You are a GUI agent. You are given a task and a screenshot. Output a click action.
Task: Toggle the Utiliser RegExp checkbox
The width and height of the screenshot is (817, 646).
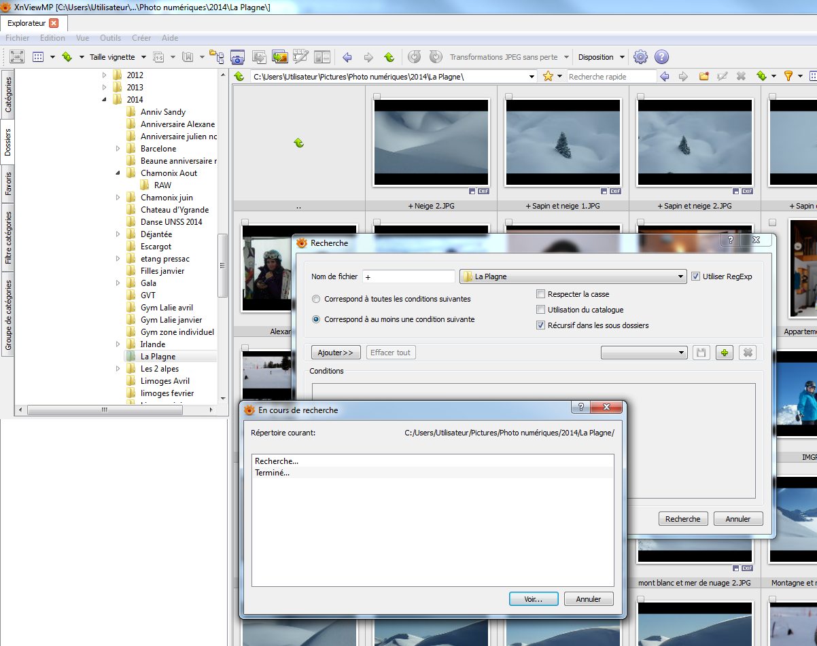point(695,276)
